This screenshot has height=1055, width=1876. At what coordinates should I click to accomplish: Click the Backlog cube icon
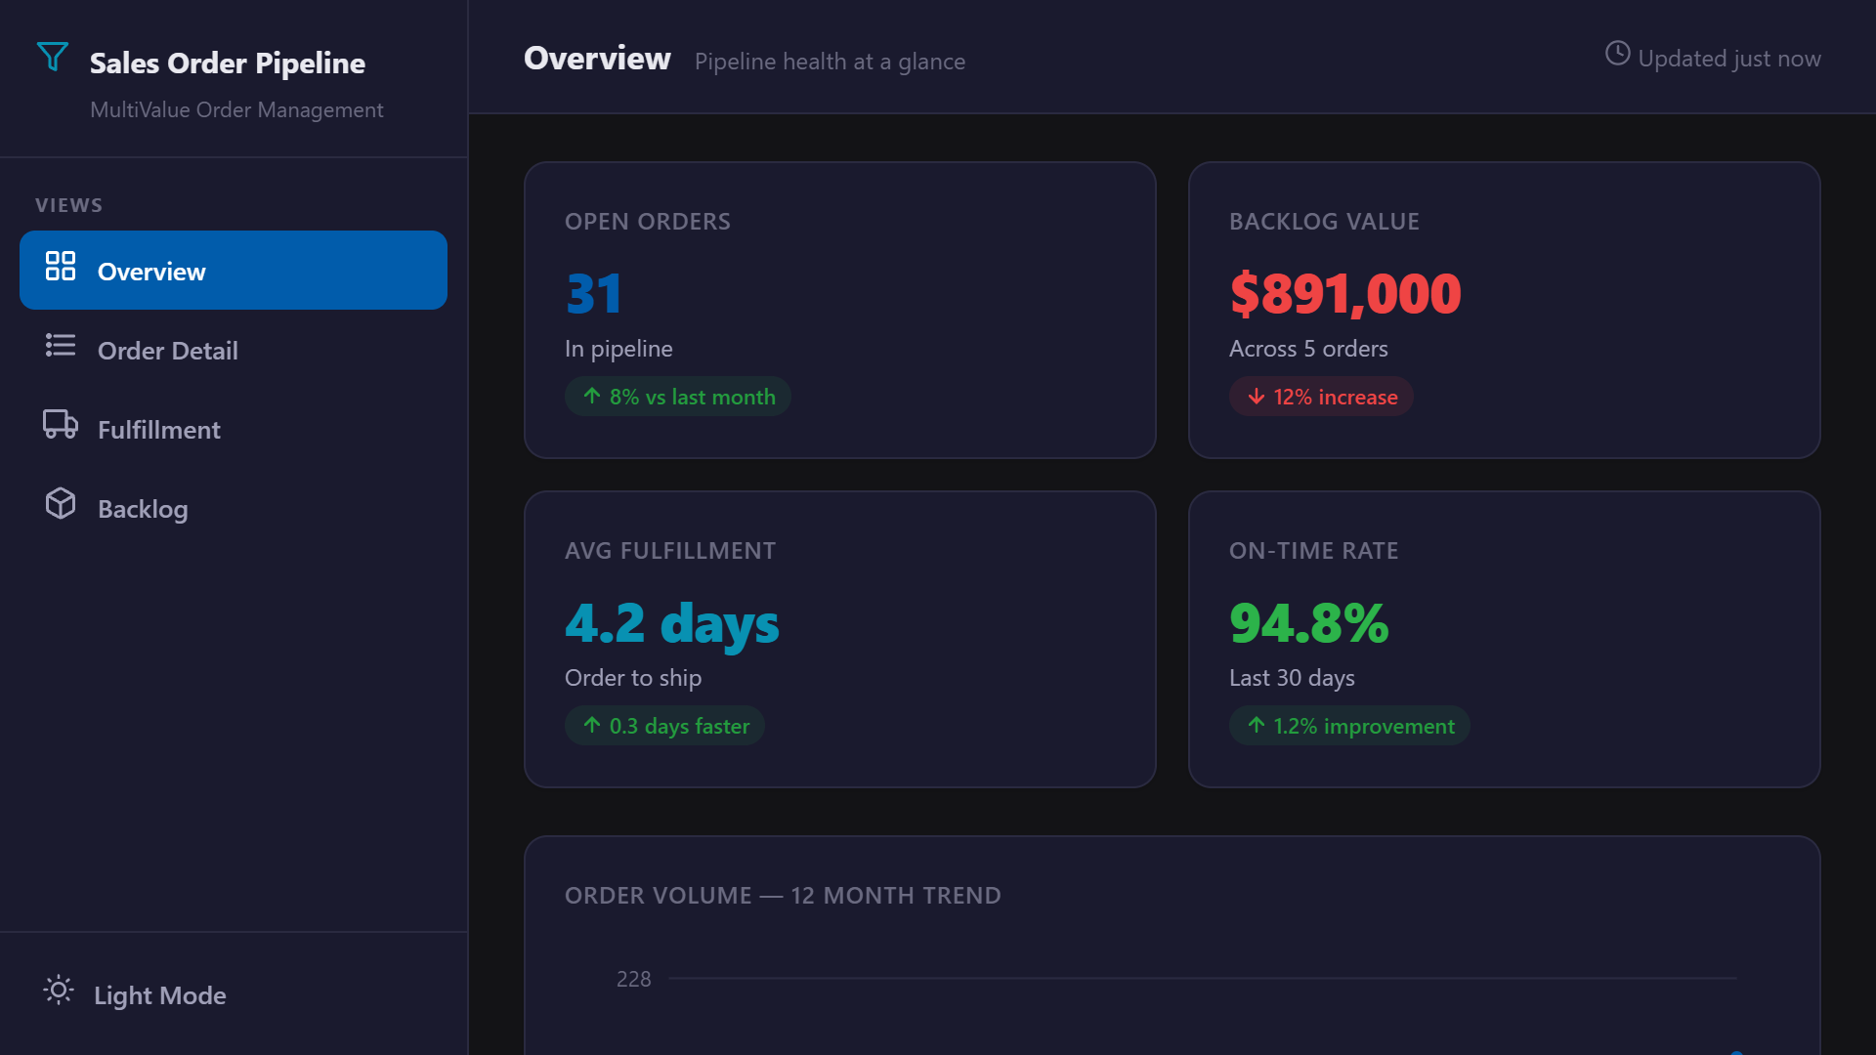click(x=61, y=503)
